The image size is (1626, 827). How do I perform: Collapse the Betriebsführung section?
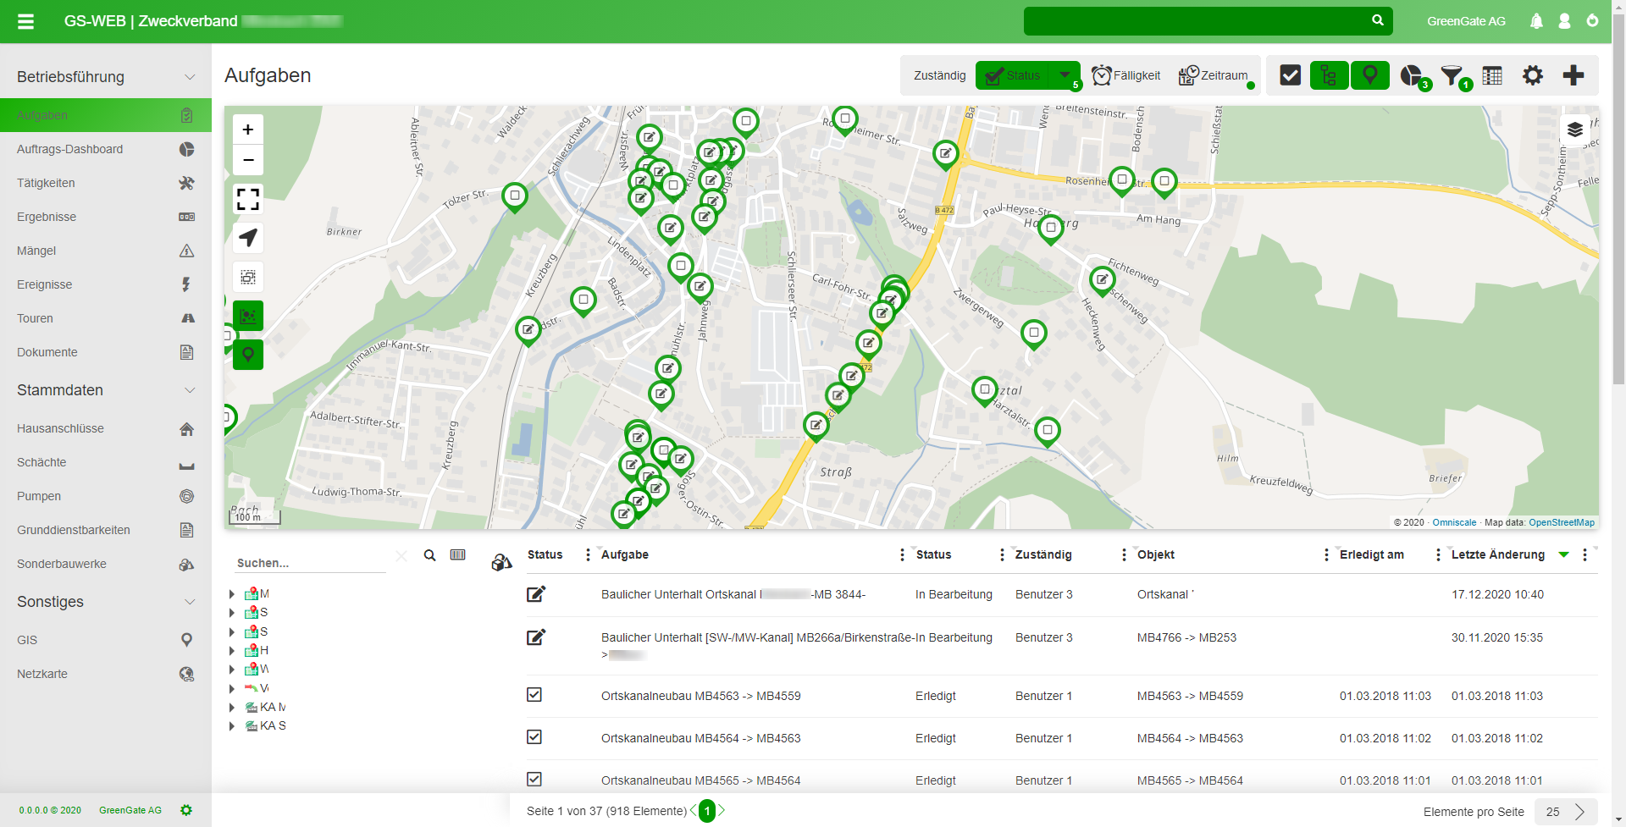click(190, 77)
